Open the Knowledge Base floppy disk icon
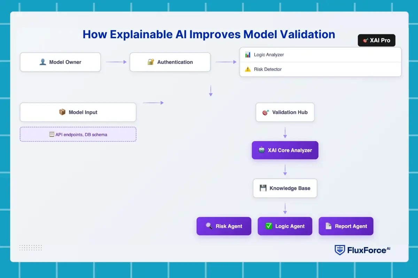The image size is (418, 278). (263, 188)
